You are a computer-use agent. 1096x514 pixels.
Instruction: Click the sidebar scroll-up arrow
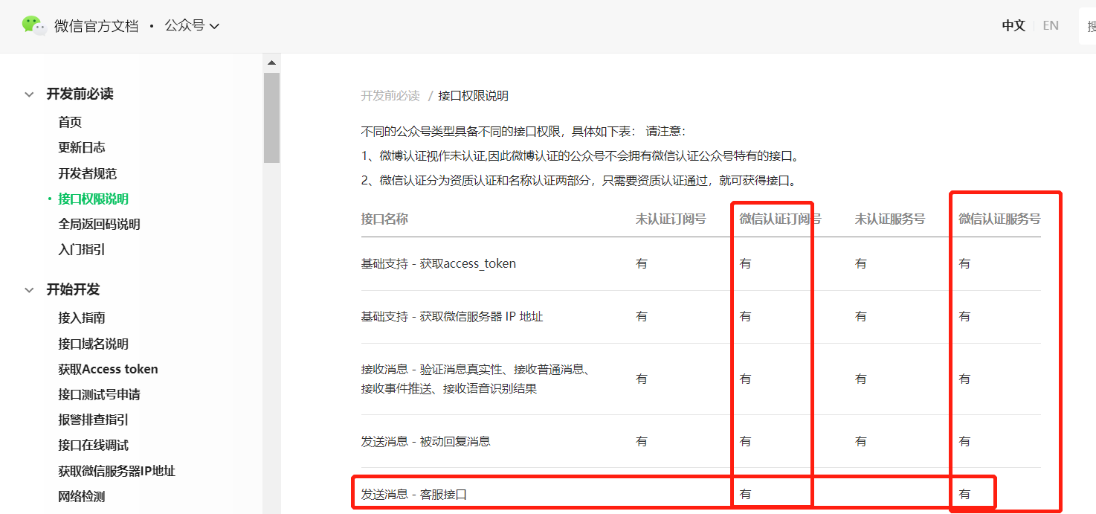pyautogui.click(x=271, y=63)
